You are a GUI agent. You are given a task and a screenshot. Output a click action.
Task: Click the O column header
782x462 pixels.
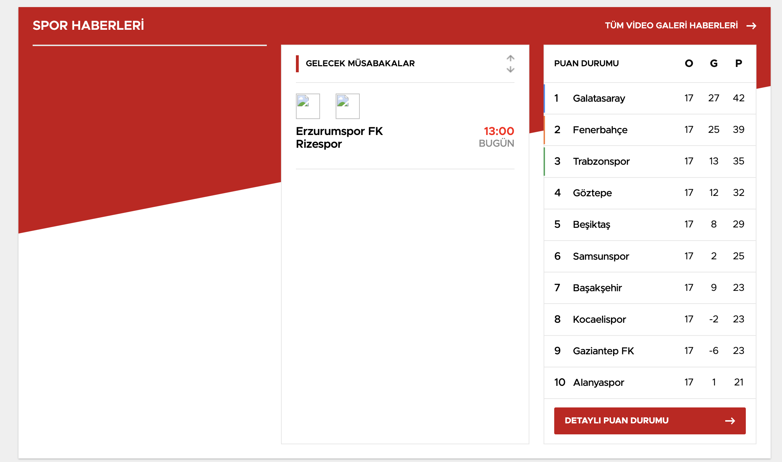tap(689, 63)
